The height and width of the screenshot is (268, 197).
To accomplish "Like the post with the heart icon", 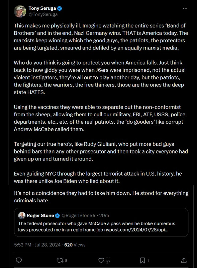I will point(101,260).
